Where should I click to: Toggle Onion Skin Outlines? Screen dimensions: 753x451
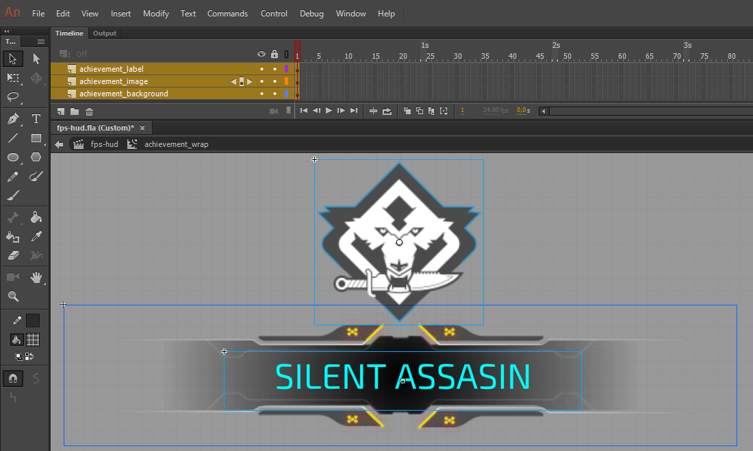point(419,111)
